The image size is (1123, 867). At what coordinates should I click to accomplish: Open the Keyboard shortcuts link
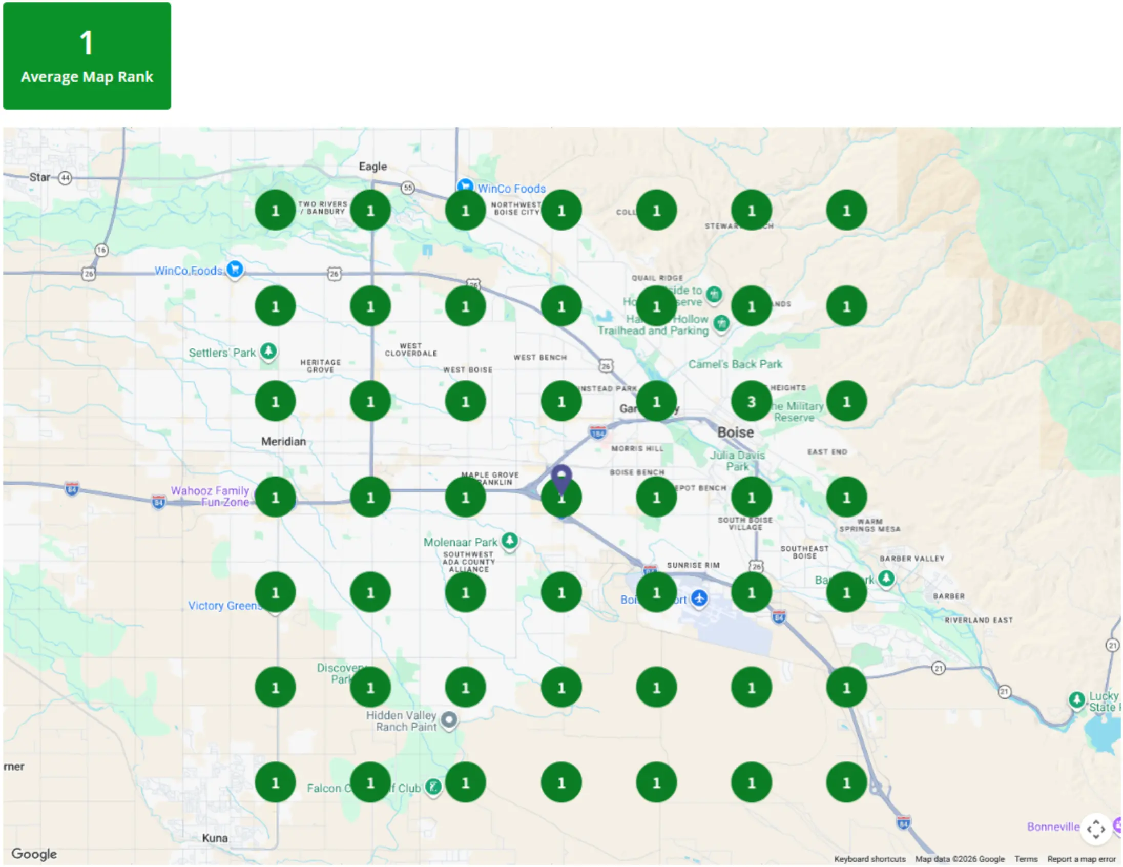869,858
